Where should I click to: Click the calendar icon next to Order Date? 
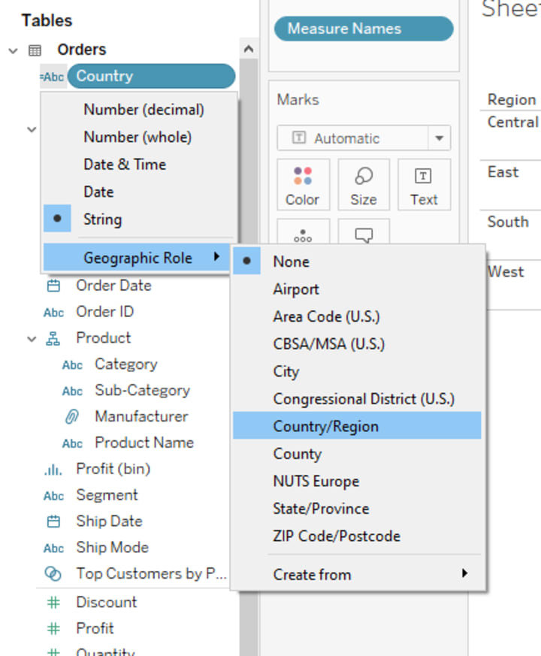click(x=53, y=286)
